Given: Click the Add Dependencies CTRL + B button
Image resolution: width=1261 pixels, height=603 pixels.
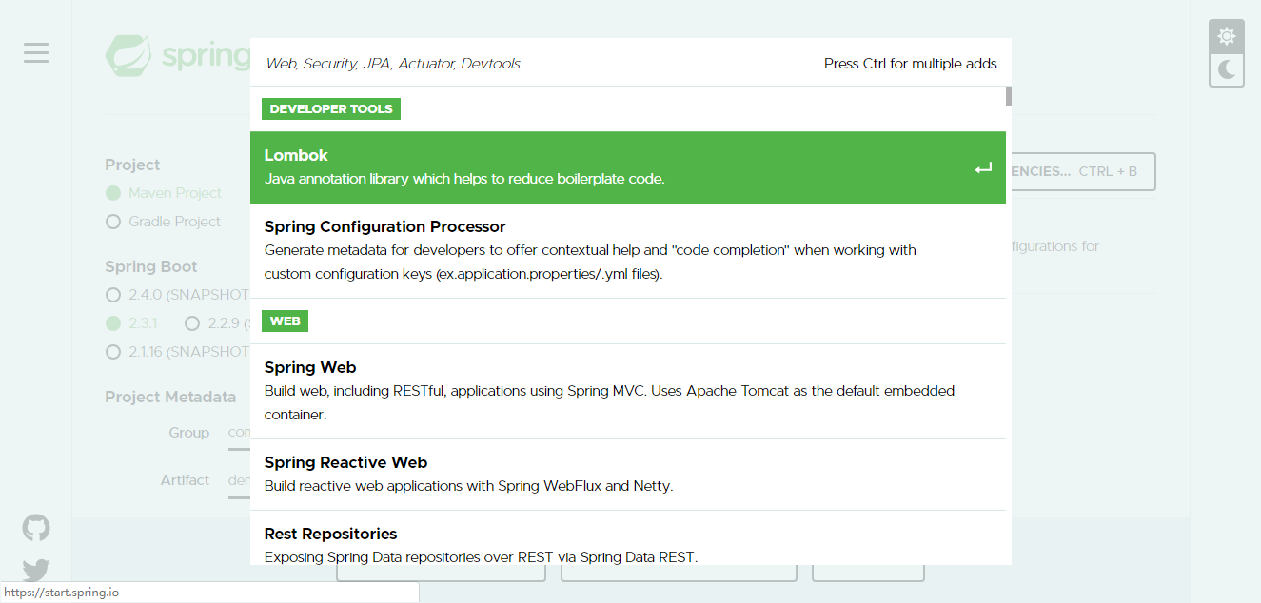Looking at the screenshot, I should pos(1083,171).
